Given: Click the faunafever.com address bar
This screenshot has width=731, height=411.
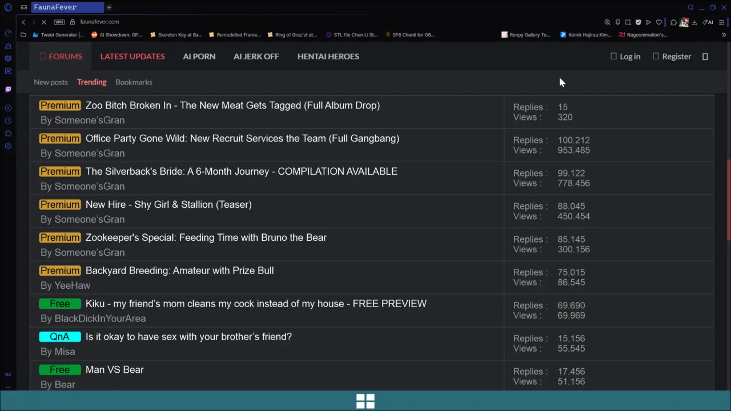Looking at the screenshot, I should click(99, 22).
